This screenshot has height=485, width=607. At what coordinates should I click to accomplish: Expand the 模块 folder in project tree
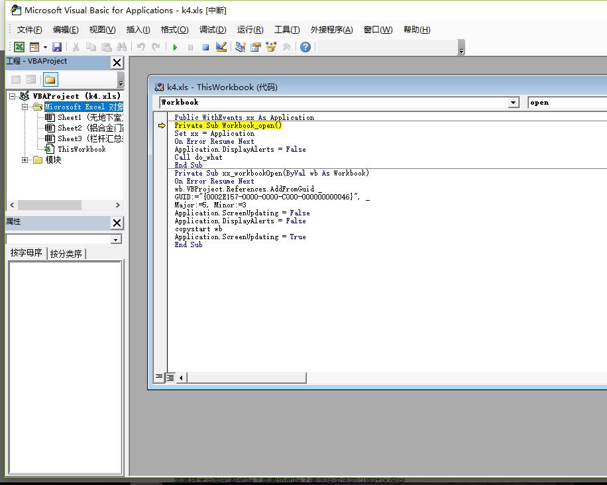[25, 160]
